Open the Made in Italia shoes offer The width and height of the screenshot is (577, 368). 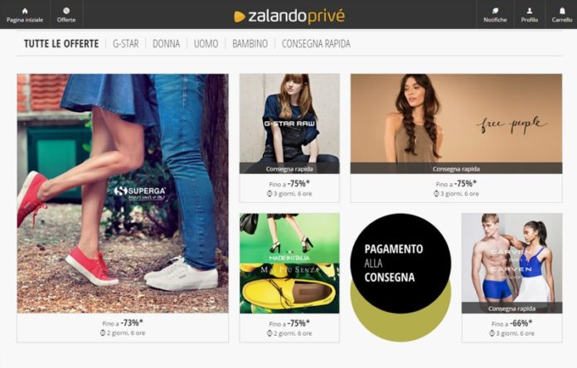click(289, 263)
